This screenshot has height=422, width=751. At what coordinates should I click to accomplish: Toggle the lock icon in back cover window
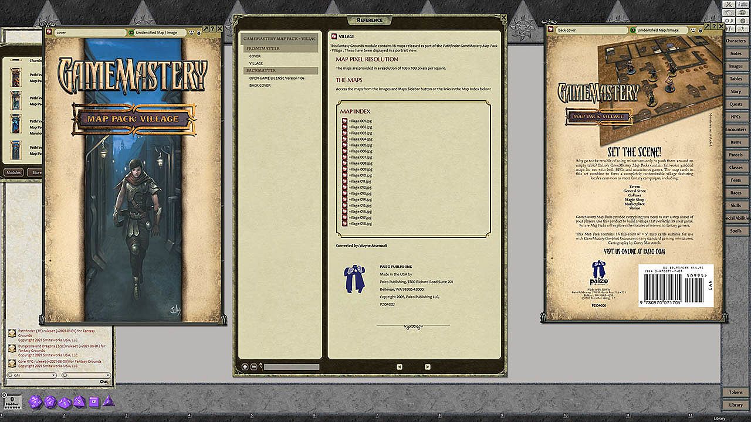click(x=700, y=30)
